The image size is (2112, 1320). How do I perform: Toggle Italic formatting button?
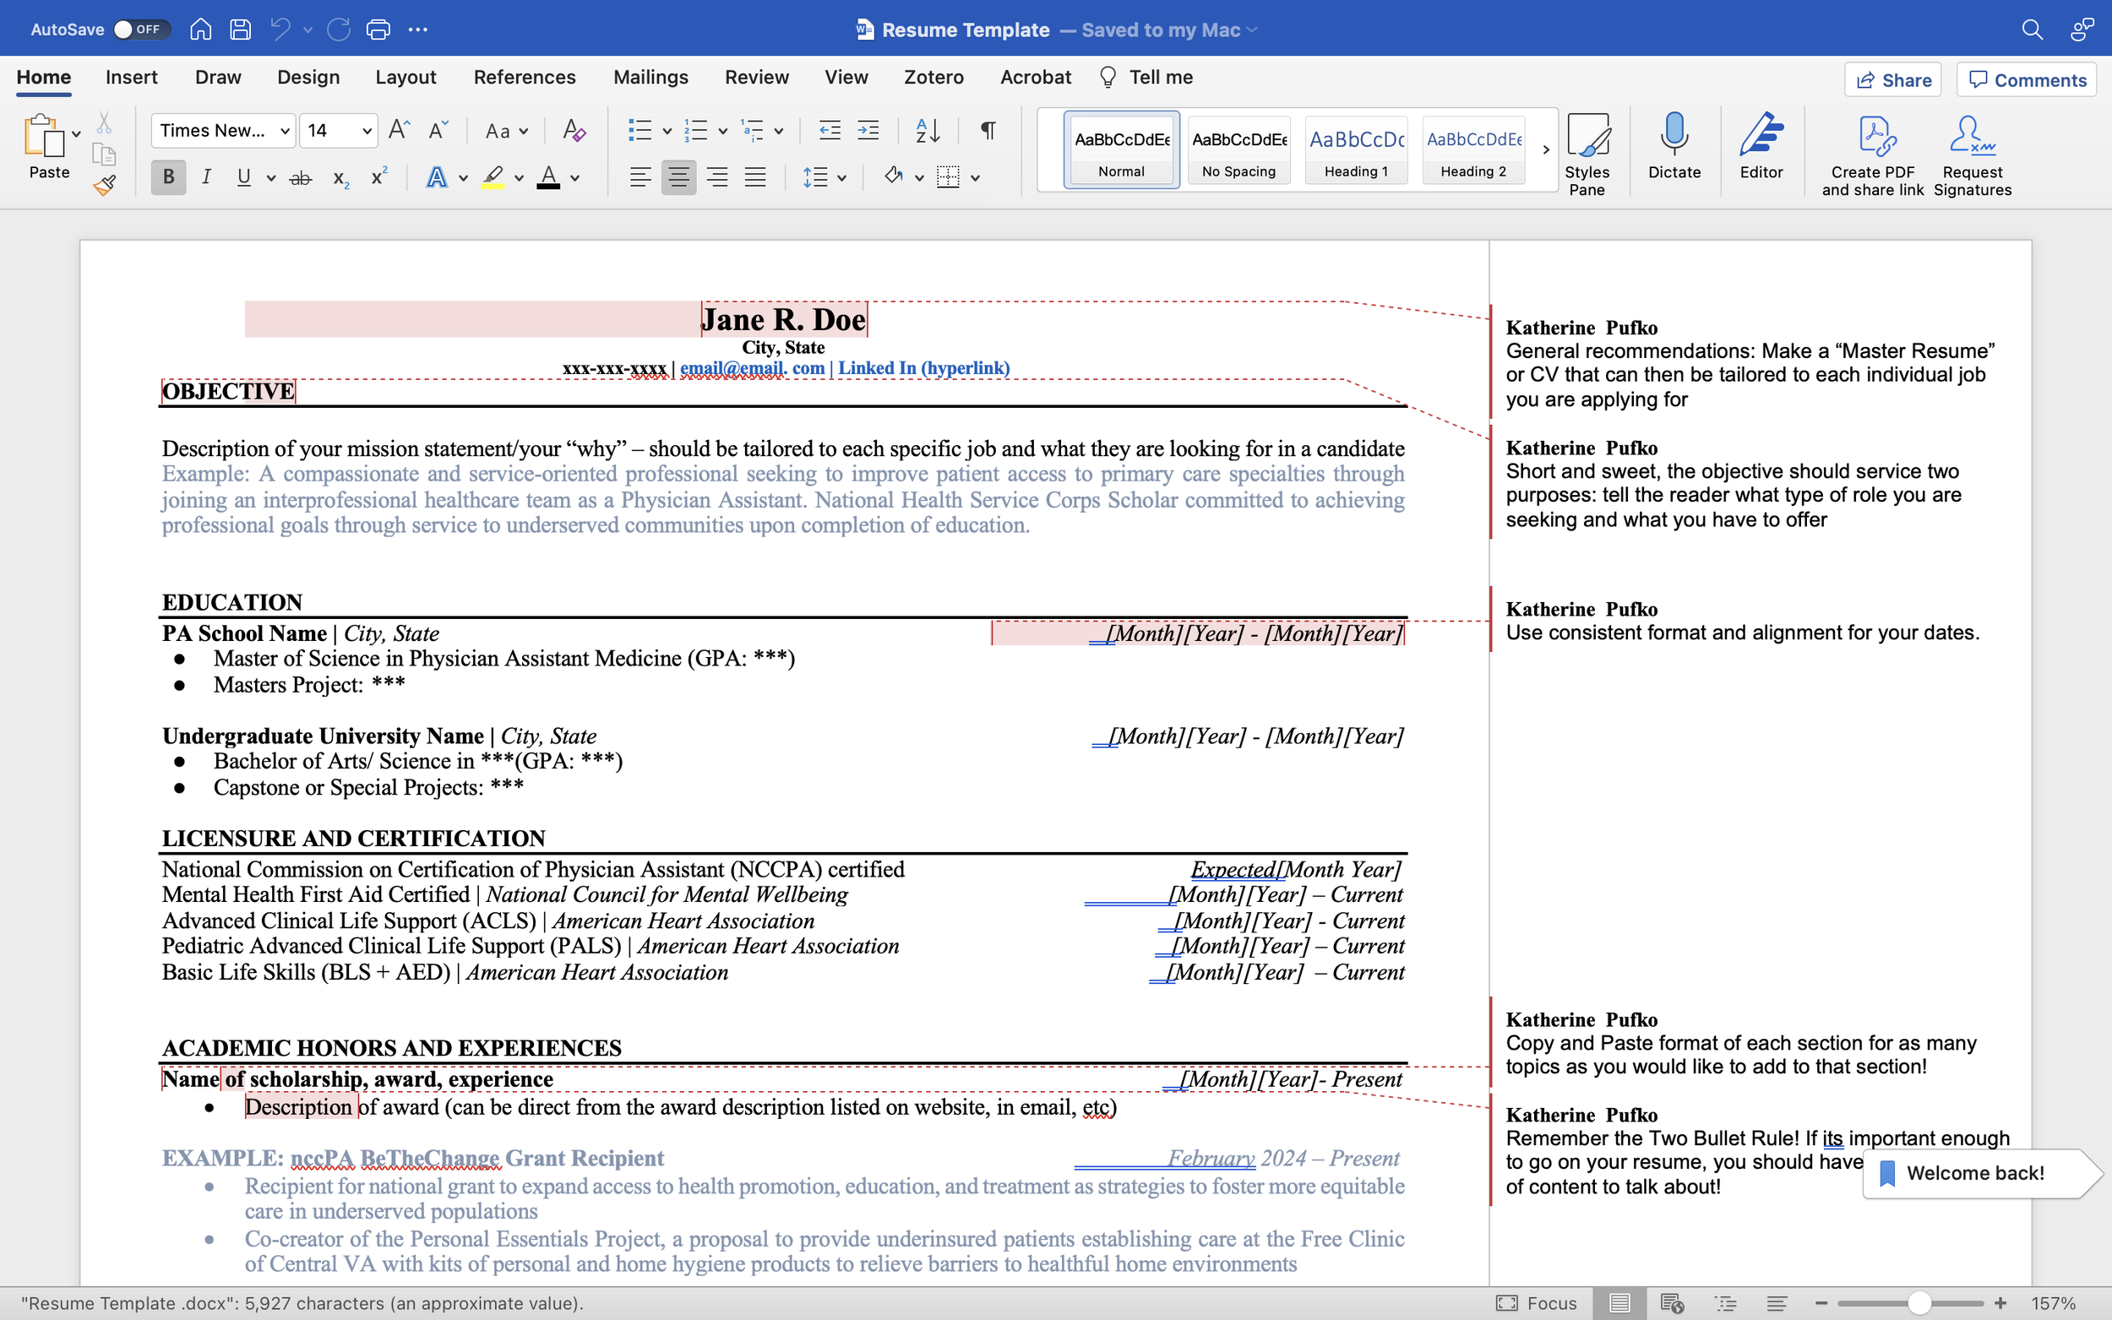tap(206, 177)
